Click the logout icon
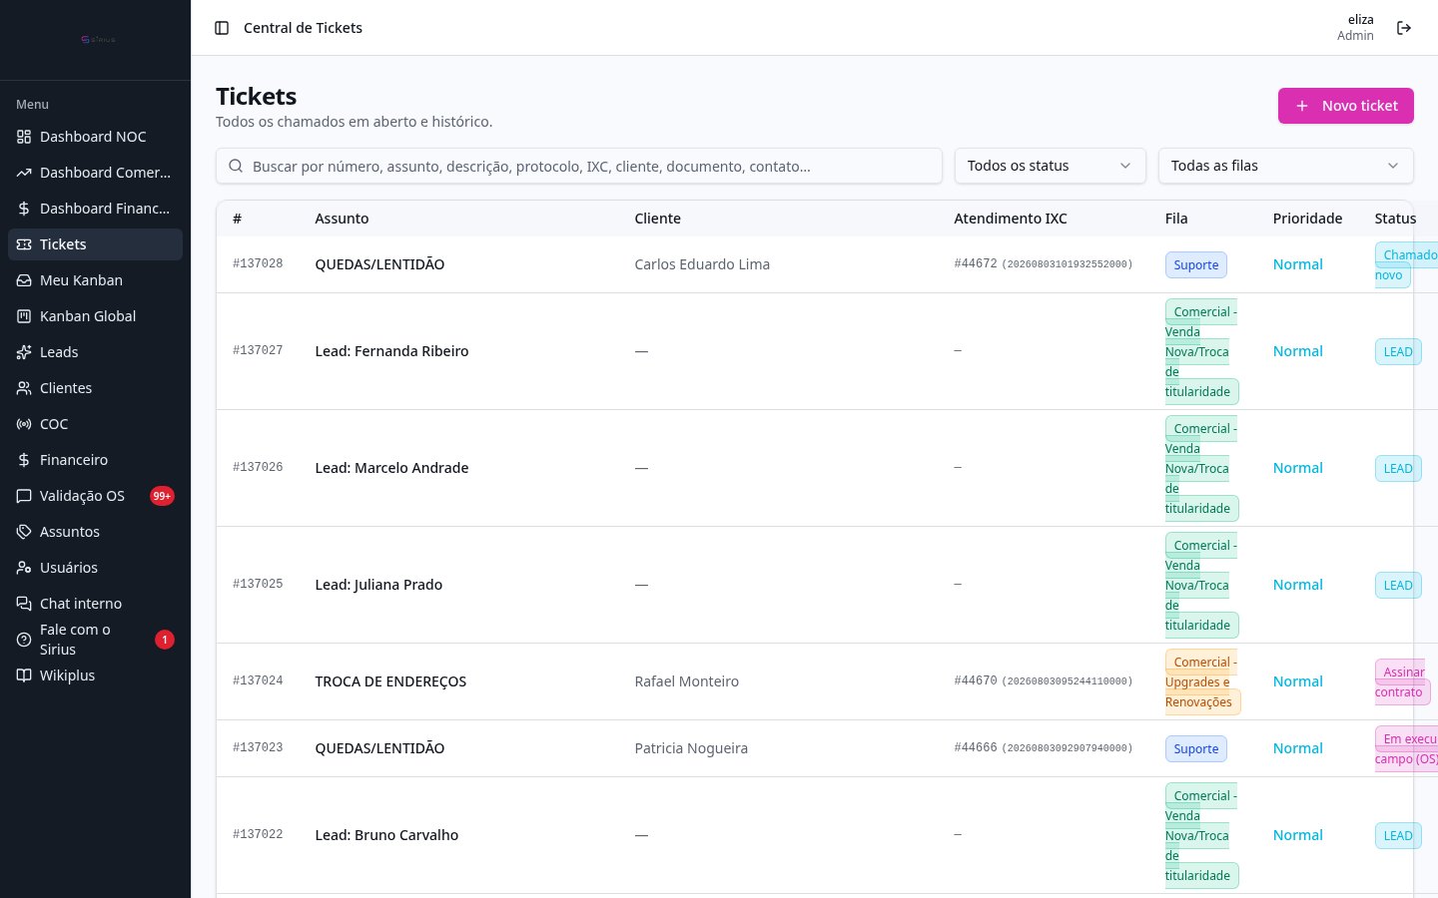 pos(1404,28)
